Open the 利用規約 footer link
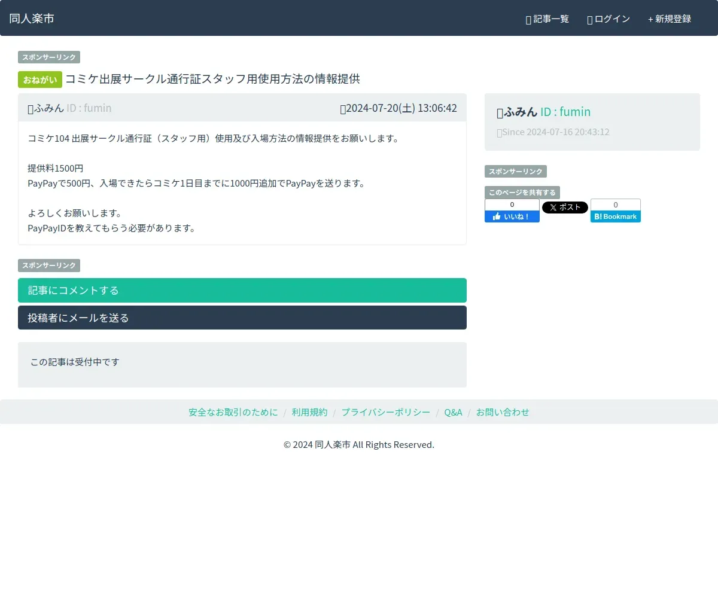This screenshot has width=718, height=598. point(309,412)
